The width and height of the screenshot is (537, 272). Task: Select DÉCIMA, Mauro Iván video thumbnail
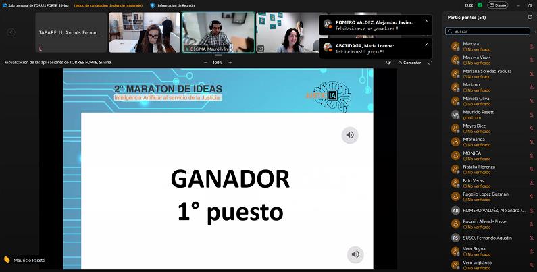click(218, 32)
